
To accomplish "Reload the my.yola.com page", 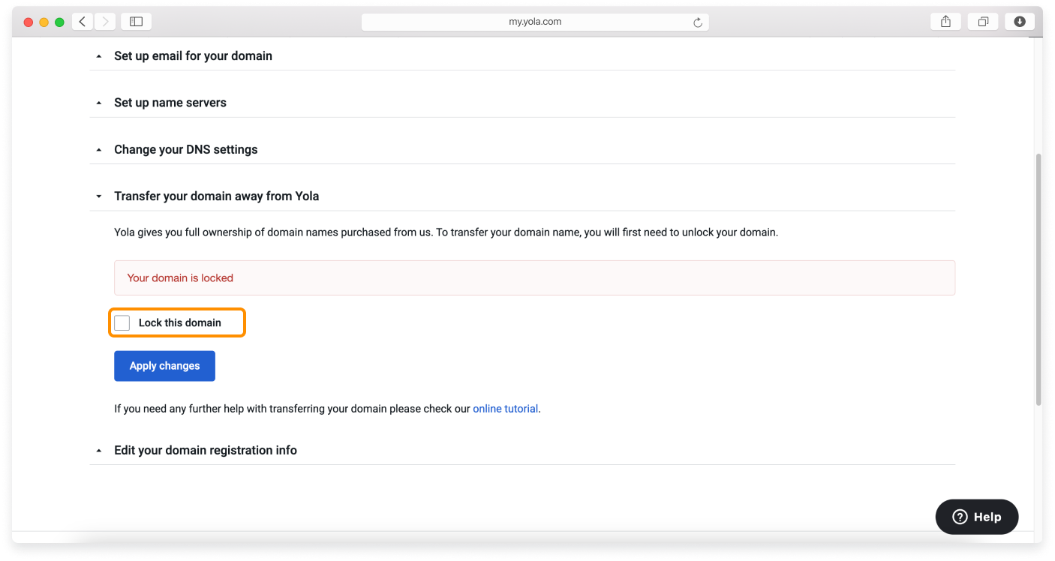I will (x=699, y=22).
